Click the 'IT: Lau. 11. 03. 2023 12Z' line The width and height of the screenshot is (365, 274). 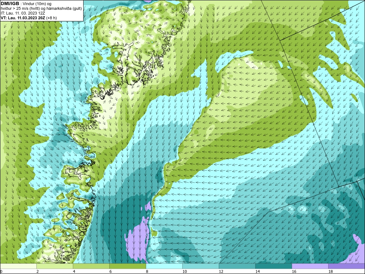tap(23, 13)
